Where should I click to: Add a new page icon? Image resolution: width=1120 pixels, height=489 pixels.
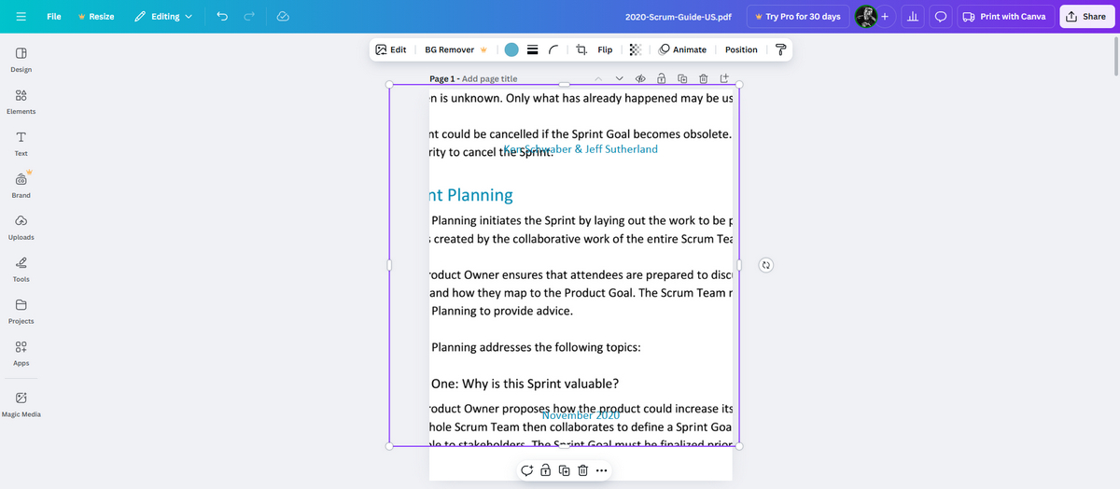point(724,78)
